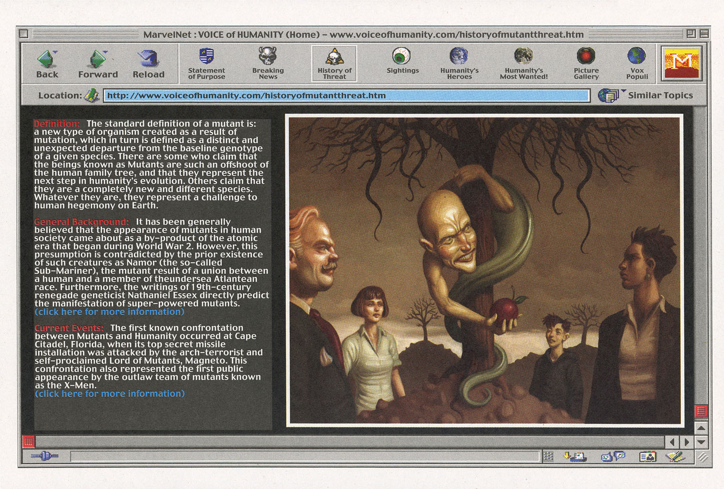Click the picture card status bar icon
This screenshot has width=724, height=489.
pos(648,457)
